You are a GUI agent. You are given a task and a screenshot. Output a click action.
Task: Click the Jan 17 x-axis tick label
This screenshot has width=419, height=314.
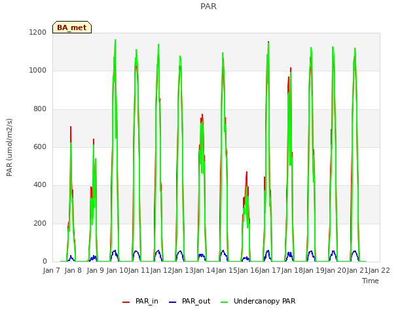pos(270,270)
